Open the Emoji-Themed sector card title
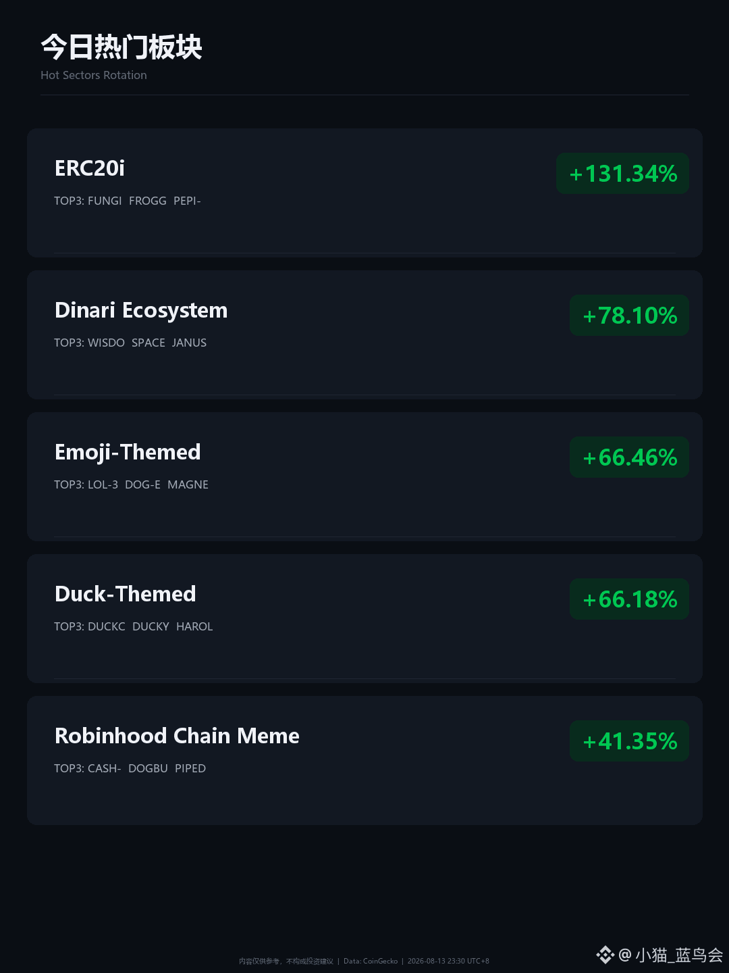The image size is (729, 973). tap(128, 453)
